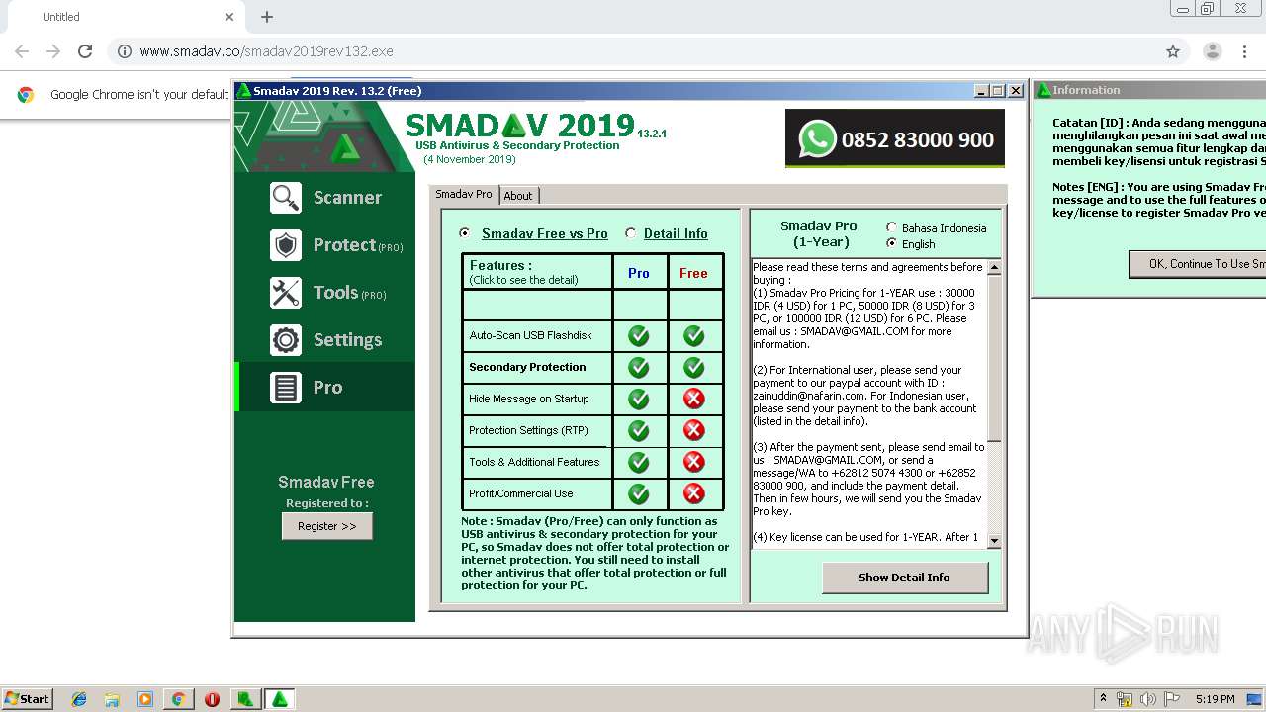Screen dimensions: 1266x712
Task: Open a new Chrome tab
Action: coord(267,17)
